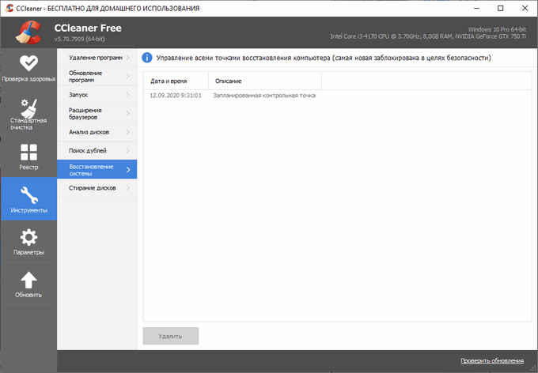Open Параметры gear icon

click(x=28, y=237)
